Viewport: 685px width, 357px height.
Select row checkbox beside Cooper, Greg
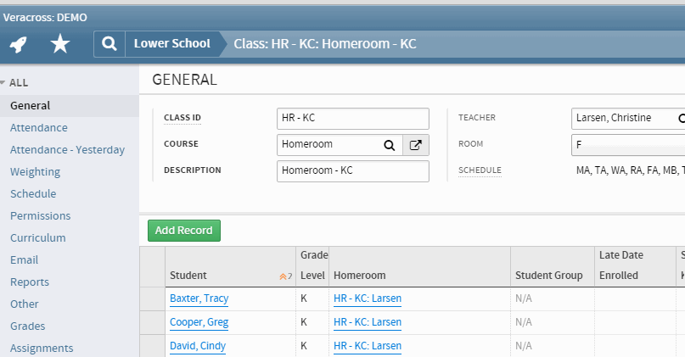152,322
